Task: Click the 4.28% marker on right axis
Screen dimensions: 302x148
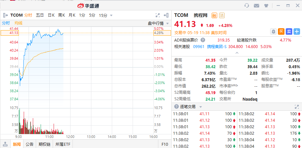Action: coord(162,33)
